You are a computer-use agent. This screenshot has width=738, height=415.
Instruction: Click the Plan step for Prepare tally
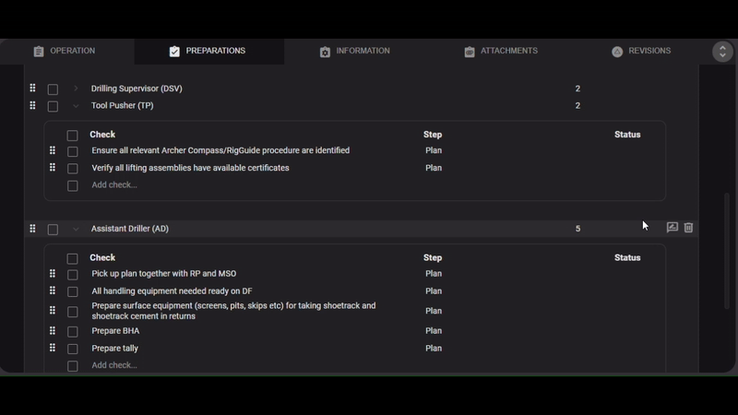434,349
